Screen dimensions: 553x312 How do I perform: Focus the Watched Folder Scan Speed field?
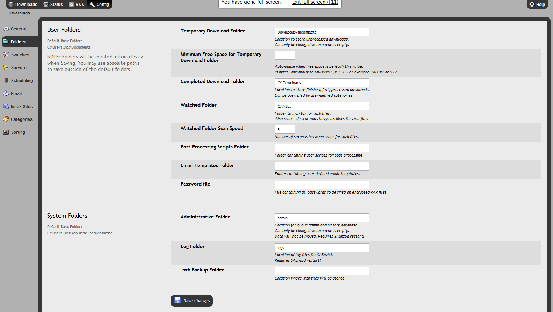(285, 130)
